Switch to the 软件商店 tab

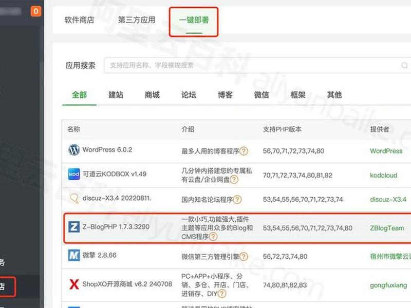[x=79, y=20]
